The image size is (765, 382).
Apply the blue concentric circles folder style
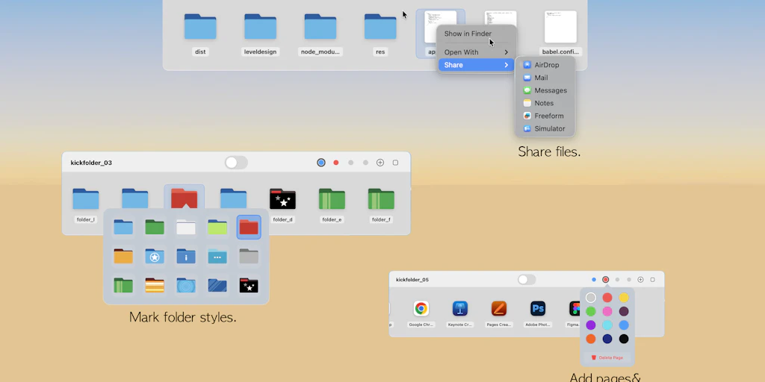(x=186, y=285)
